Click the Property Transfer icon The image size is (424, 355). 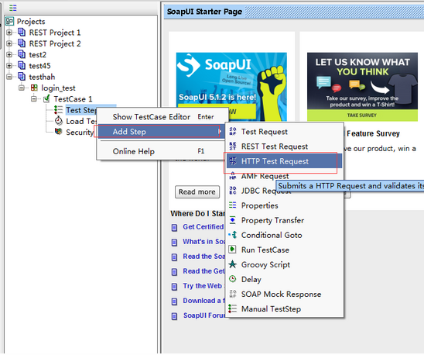point(233,220)
